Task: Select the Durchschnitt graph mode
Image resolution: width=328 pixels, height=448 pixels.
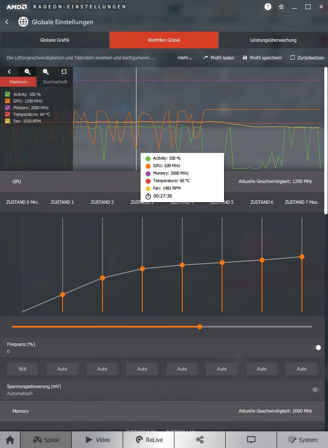Action: pyautogui.click(x=55, y=82)
